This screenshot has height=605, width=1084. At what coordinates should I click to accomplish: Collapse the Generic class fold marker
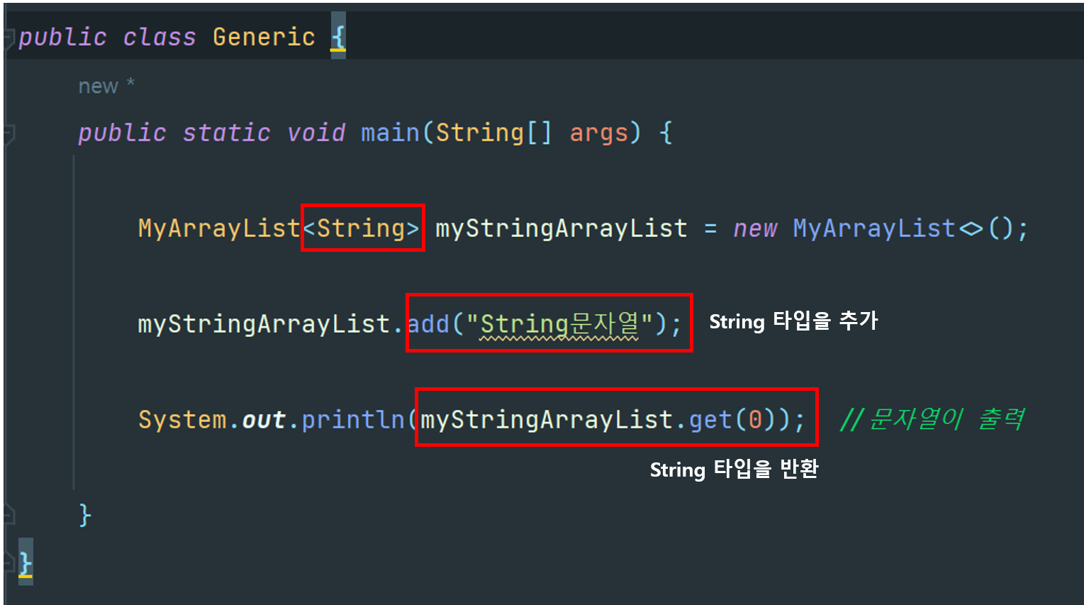9,38
